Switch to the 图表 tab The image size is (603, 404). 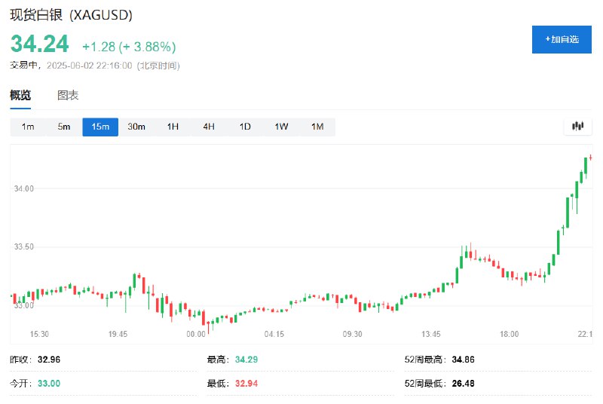point(68,95)
